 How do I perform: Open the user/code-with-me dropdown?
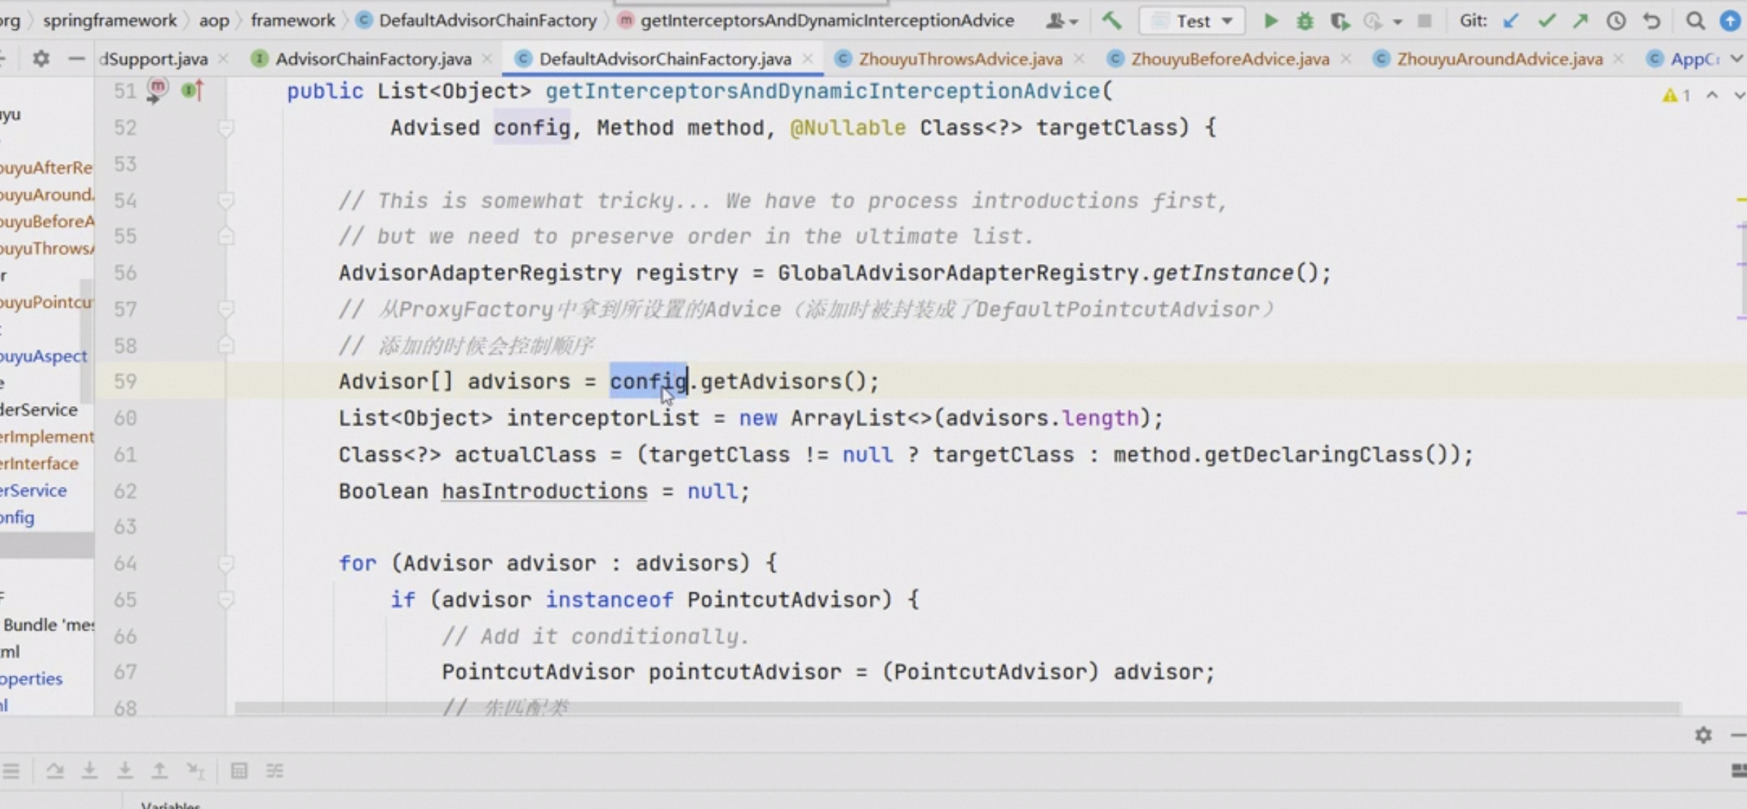point(1062,21)
